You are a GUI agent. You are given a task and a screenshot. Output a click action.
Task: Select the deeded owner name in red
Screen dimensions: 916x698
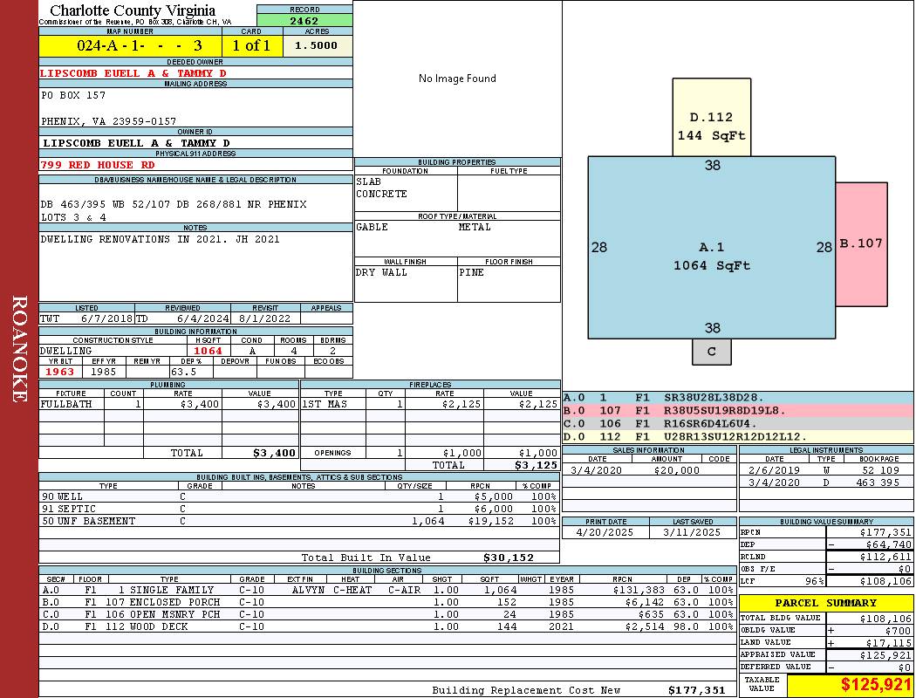[133, 73]
